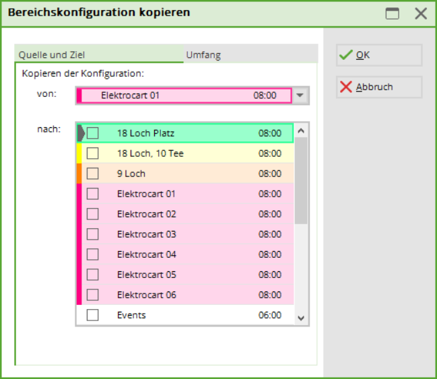Open the 'von' source dropdown arrow
The height and width of the screenshot is (379, 437).
pos(300,96)
